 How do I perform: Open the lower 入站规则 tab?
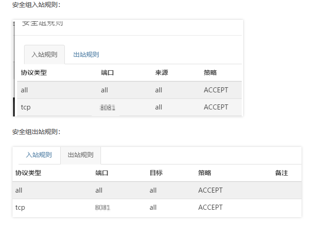(x=39, y=155)
